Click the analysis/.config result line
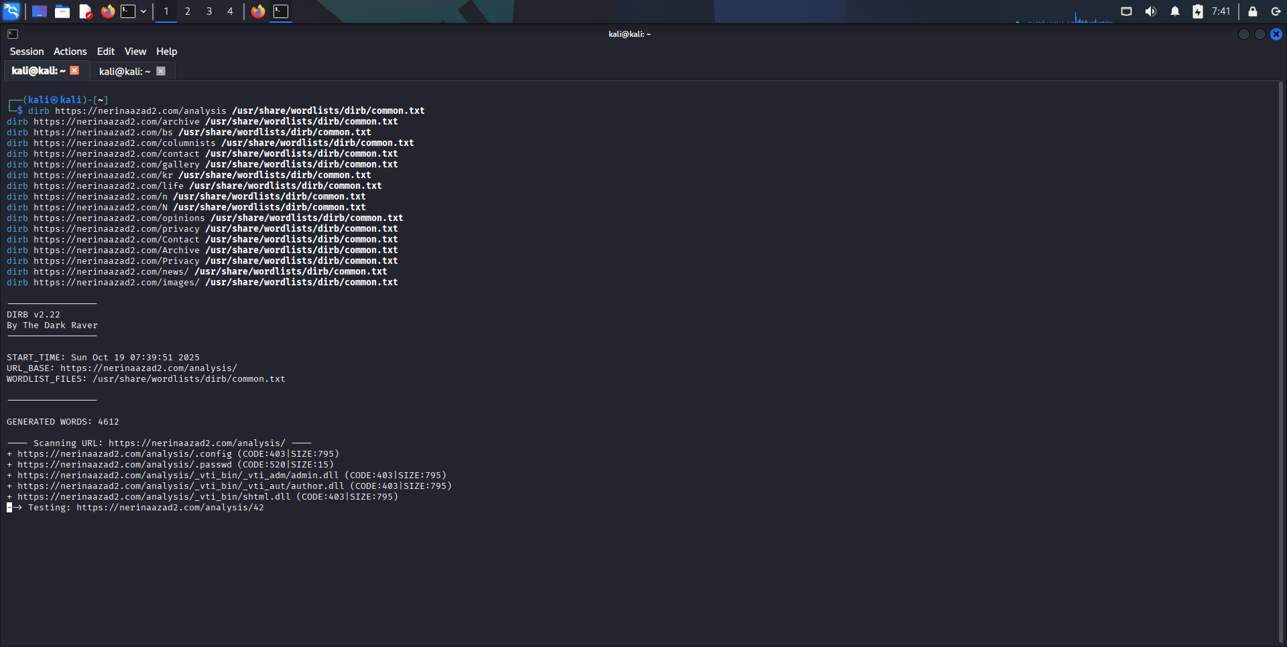The height and width of the screenshot is (647, 1287). click(173, 454)
